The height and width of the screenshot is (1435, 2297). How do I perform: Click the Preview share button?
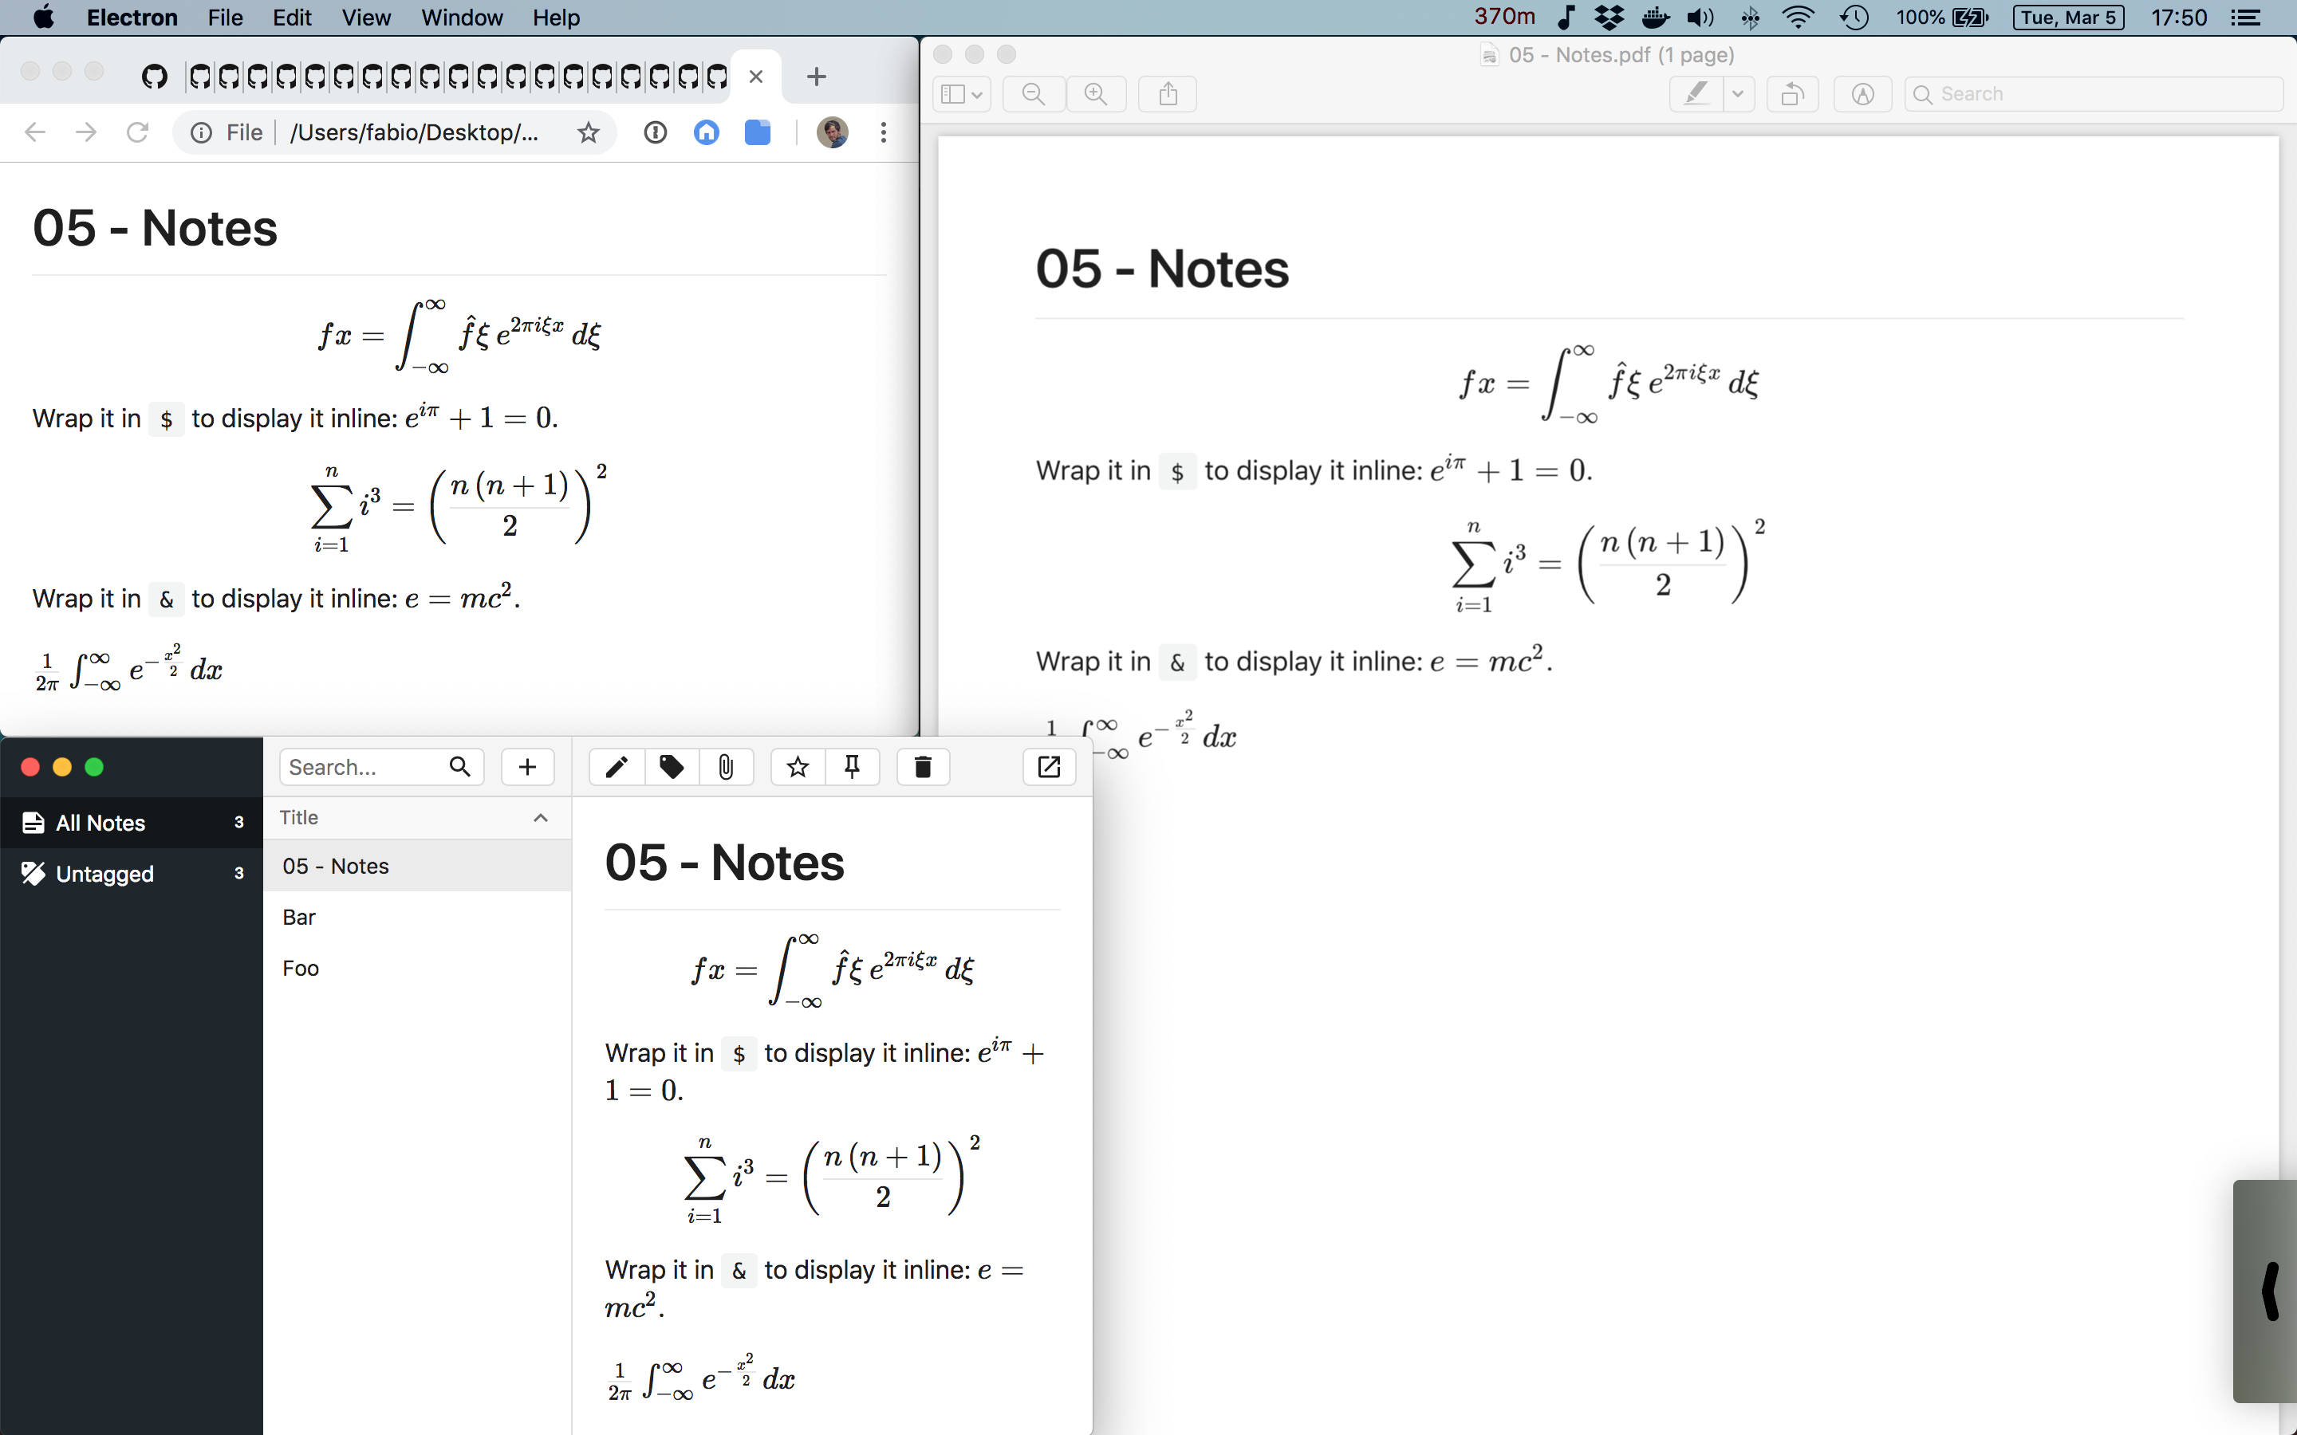tap(1168, 94)
